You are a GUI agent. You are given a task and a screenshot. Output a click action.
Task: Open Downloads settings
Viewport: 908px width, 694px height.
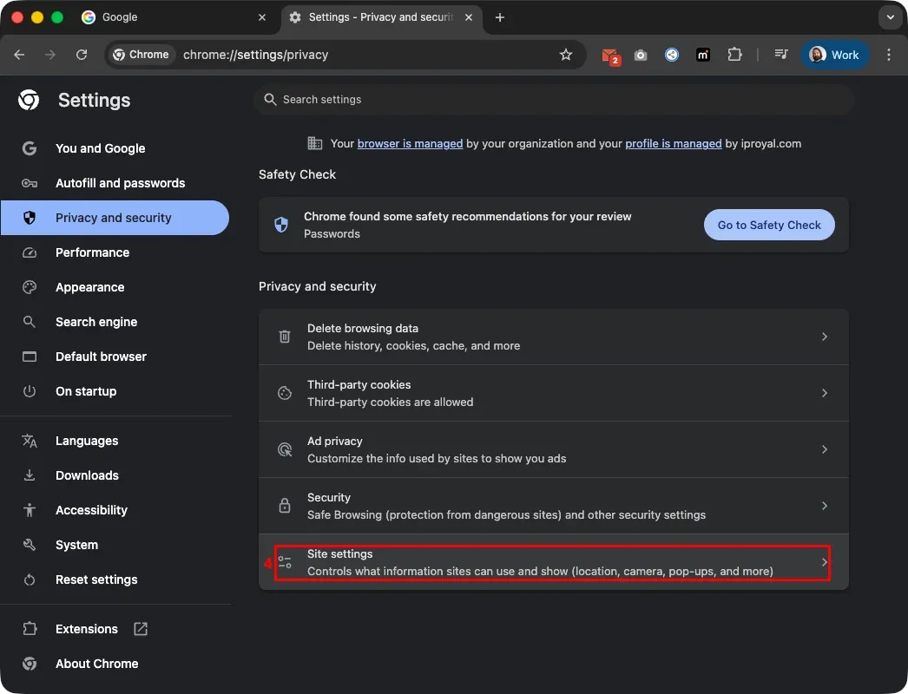[115, 475]
